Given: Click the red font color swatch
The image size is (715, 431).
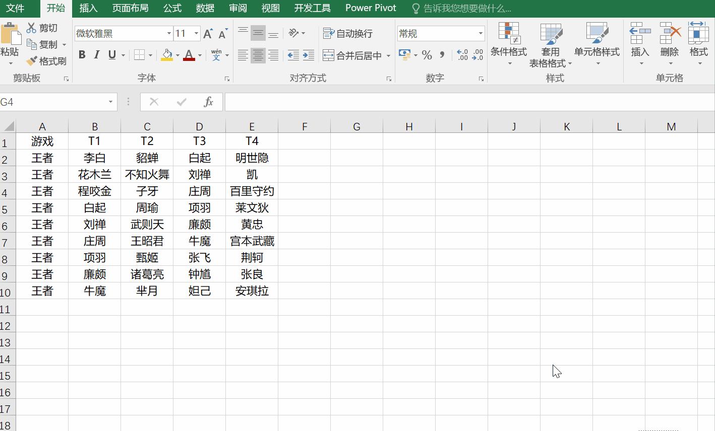Looking at the screenshot, I should [189, 59].
